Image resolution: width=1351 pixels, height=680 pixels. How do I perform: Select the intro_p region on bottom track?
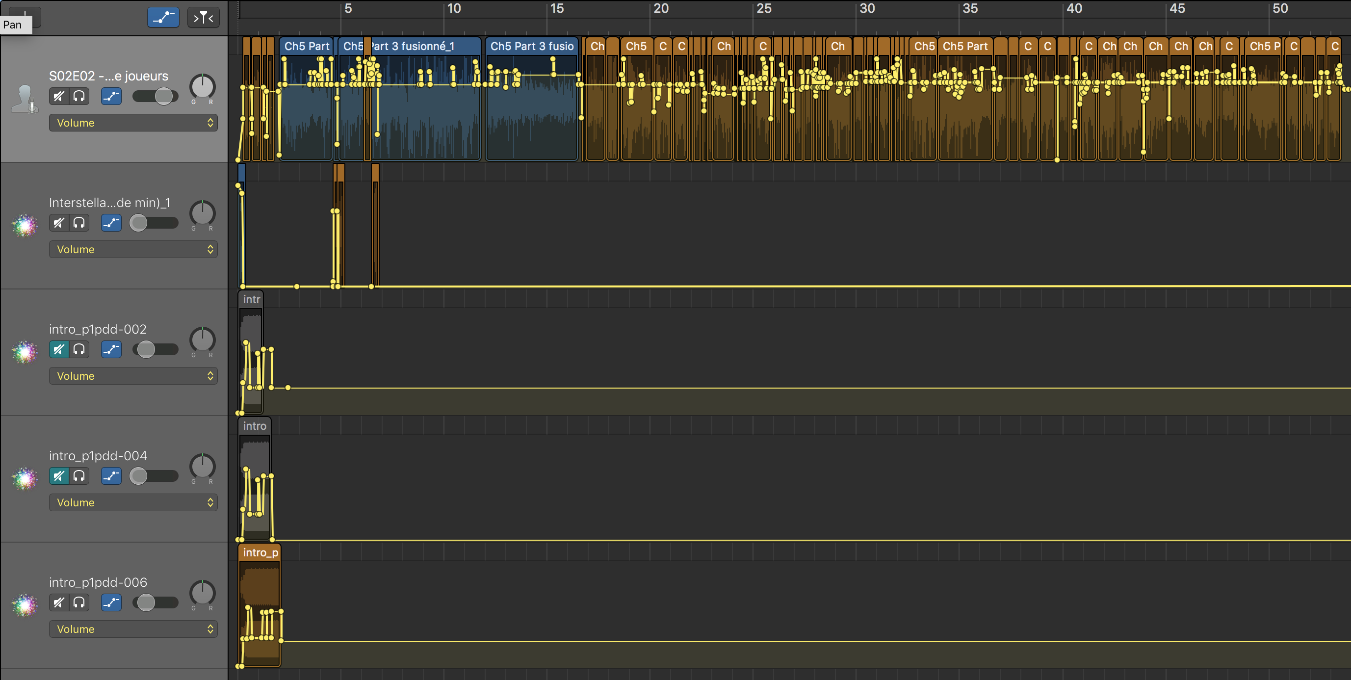(x=260, y=552)
